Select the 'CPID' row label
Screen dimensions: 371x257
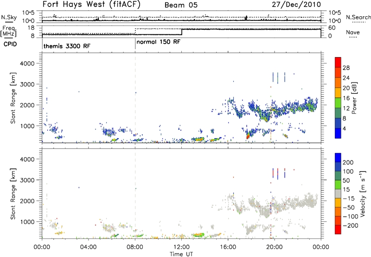click(x=10, y=44)
